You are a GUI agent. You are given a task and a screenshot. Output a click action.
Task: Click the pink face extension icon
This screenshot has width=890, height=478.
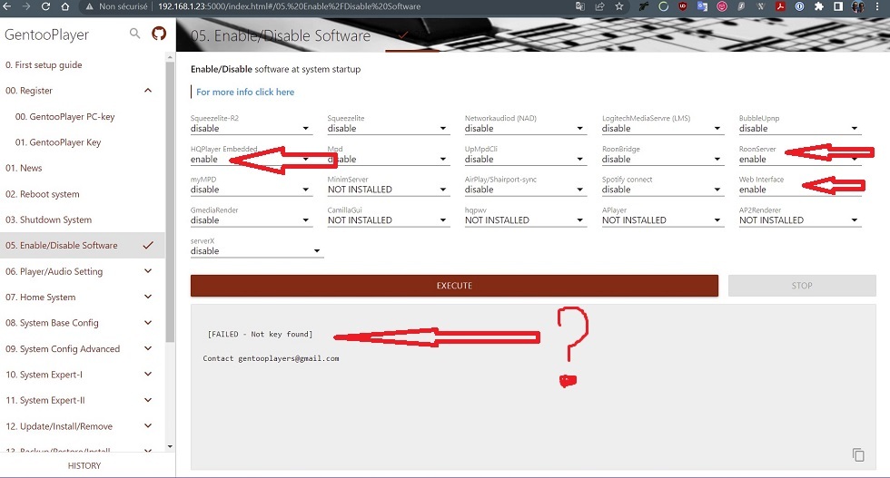click(722, 6)
